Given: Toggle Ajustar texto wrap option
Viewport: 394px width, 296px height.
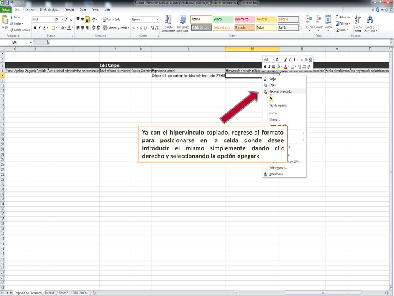Looking at the screenshot, I should (x=112, y=19).
